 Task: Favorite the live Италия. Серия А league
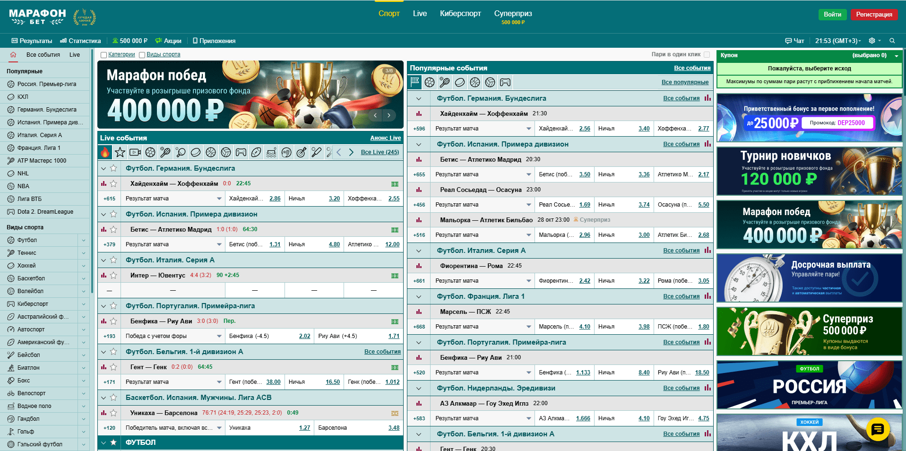(113, 260)
